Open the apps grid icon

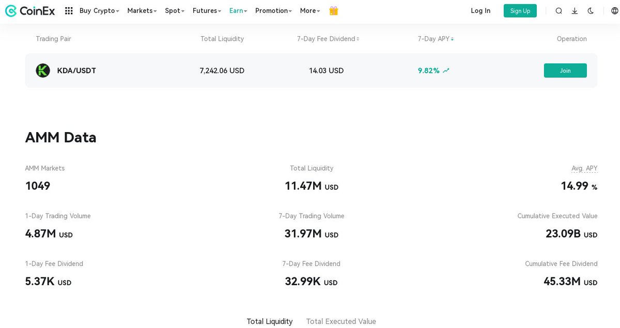69,11
